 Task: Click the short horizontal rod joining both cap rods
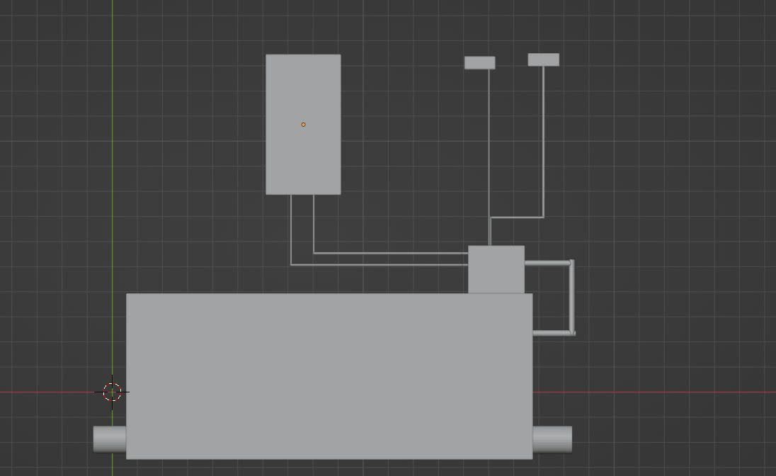tap(517, 217)
